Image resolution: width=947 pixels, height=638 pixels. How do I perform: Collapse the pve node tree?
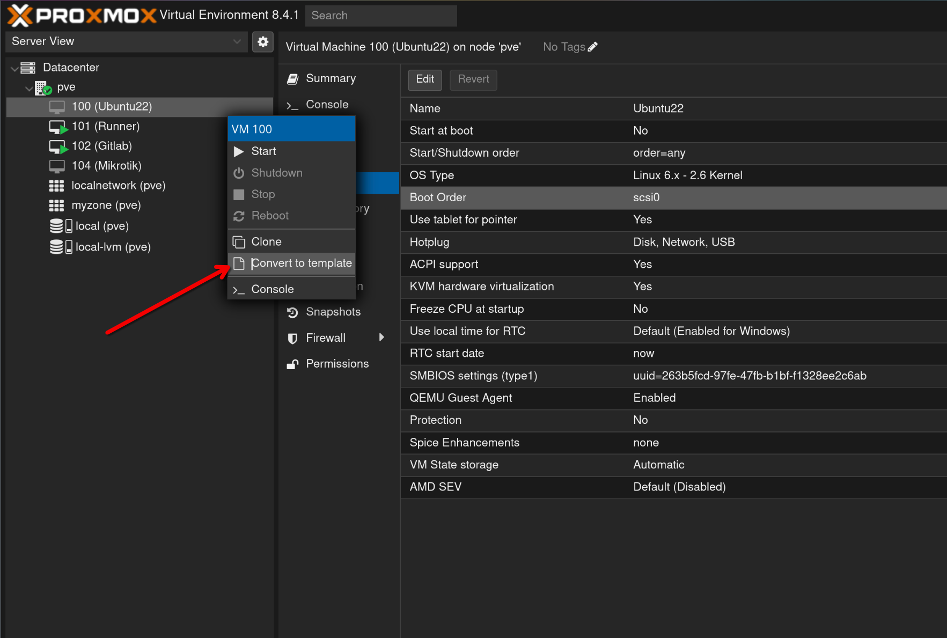(x=29, y=88)
